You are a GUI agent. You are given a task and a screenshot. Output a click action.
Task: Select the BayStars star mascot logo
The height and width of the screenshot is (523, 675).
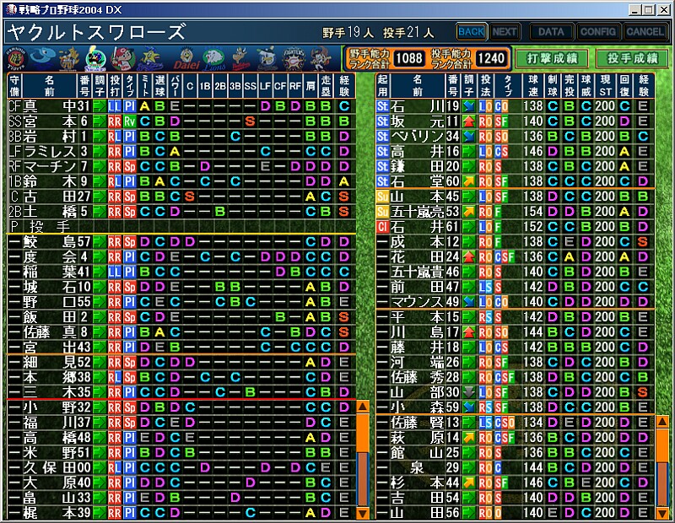pos(149,58)
